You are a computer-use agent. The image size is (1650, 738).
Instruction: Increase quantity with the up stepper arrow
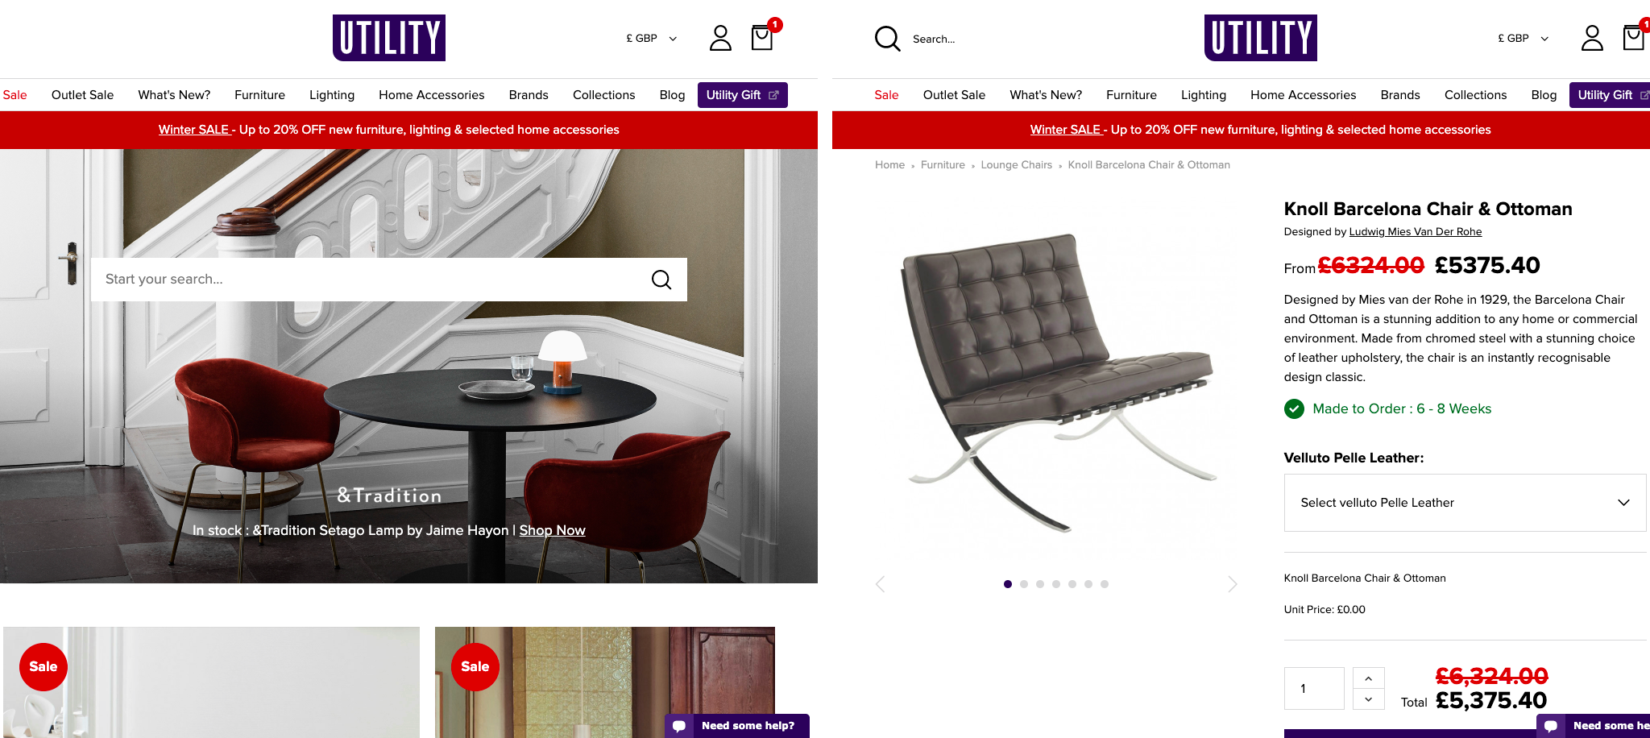click(1369, 678)
